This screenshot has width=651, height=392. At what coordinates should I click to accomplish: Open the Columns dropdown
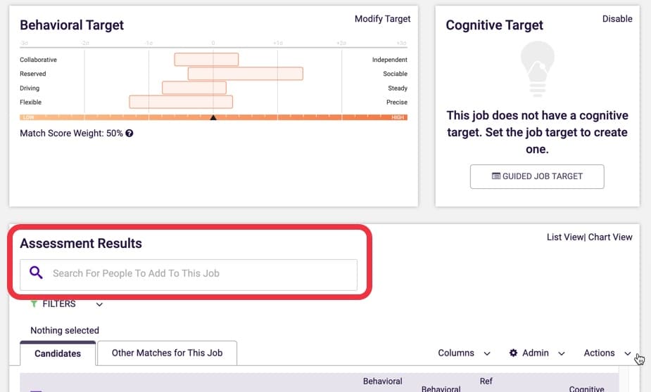(x=464, y=353)
